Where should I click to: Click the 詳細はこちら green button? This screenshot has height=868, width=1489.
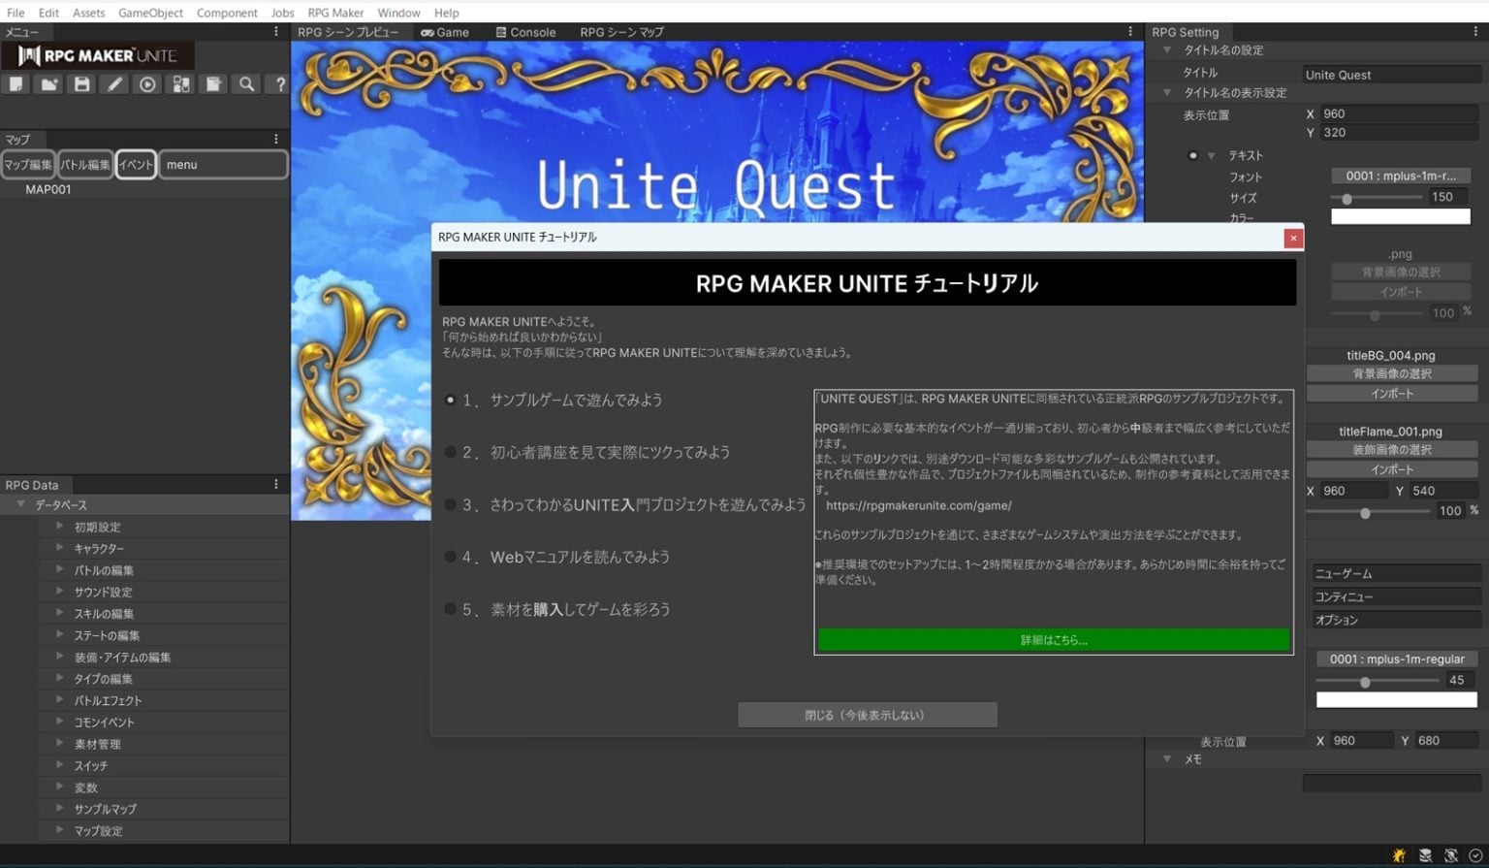(1054, 639)
